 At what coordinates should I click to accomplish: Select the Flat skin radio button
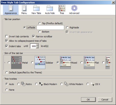[x=82, y=63]
